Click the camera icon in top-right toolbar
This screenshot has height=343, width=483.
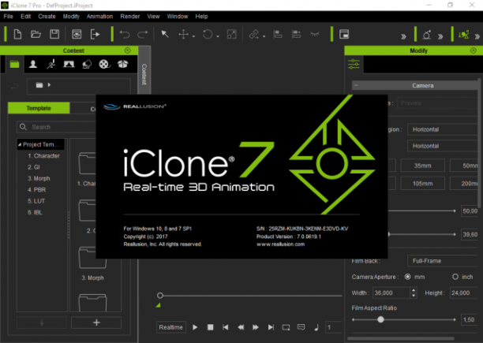pyautogui.click(x=427, y=35)
